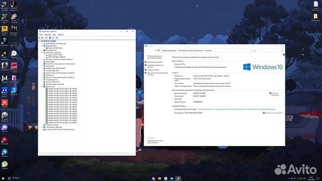The image size is (322, 181).
Task: Collapse the DESKTOP root node in Device Manager
Action: pyautogui.click(x=40, y=41)
